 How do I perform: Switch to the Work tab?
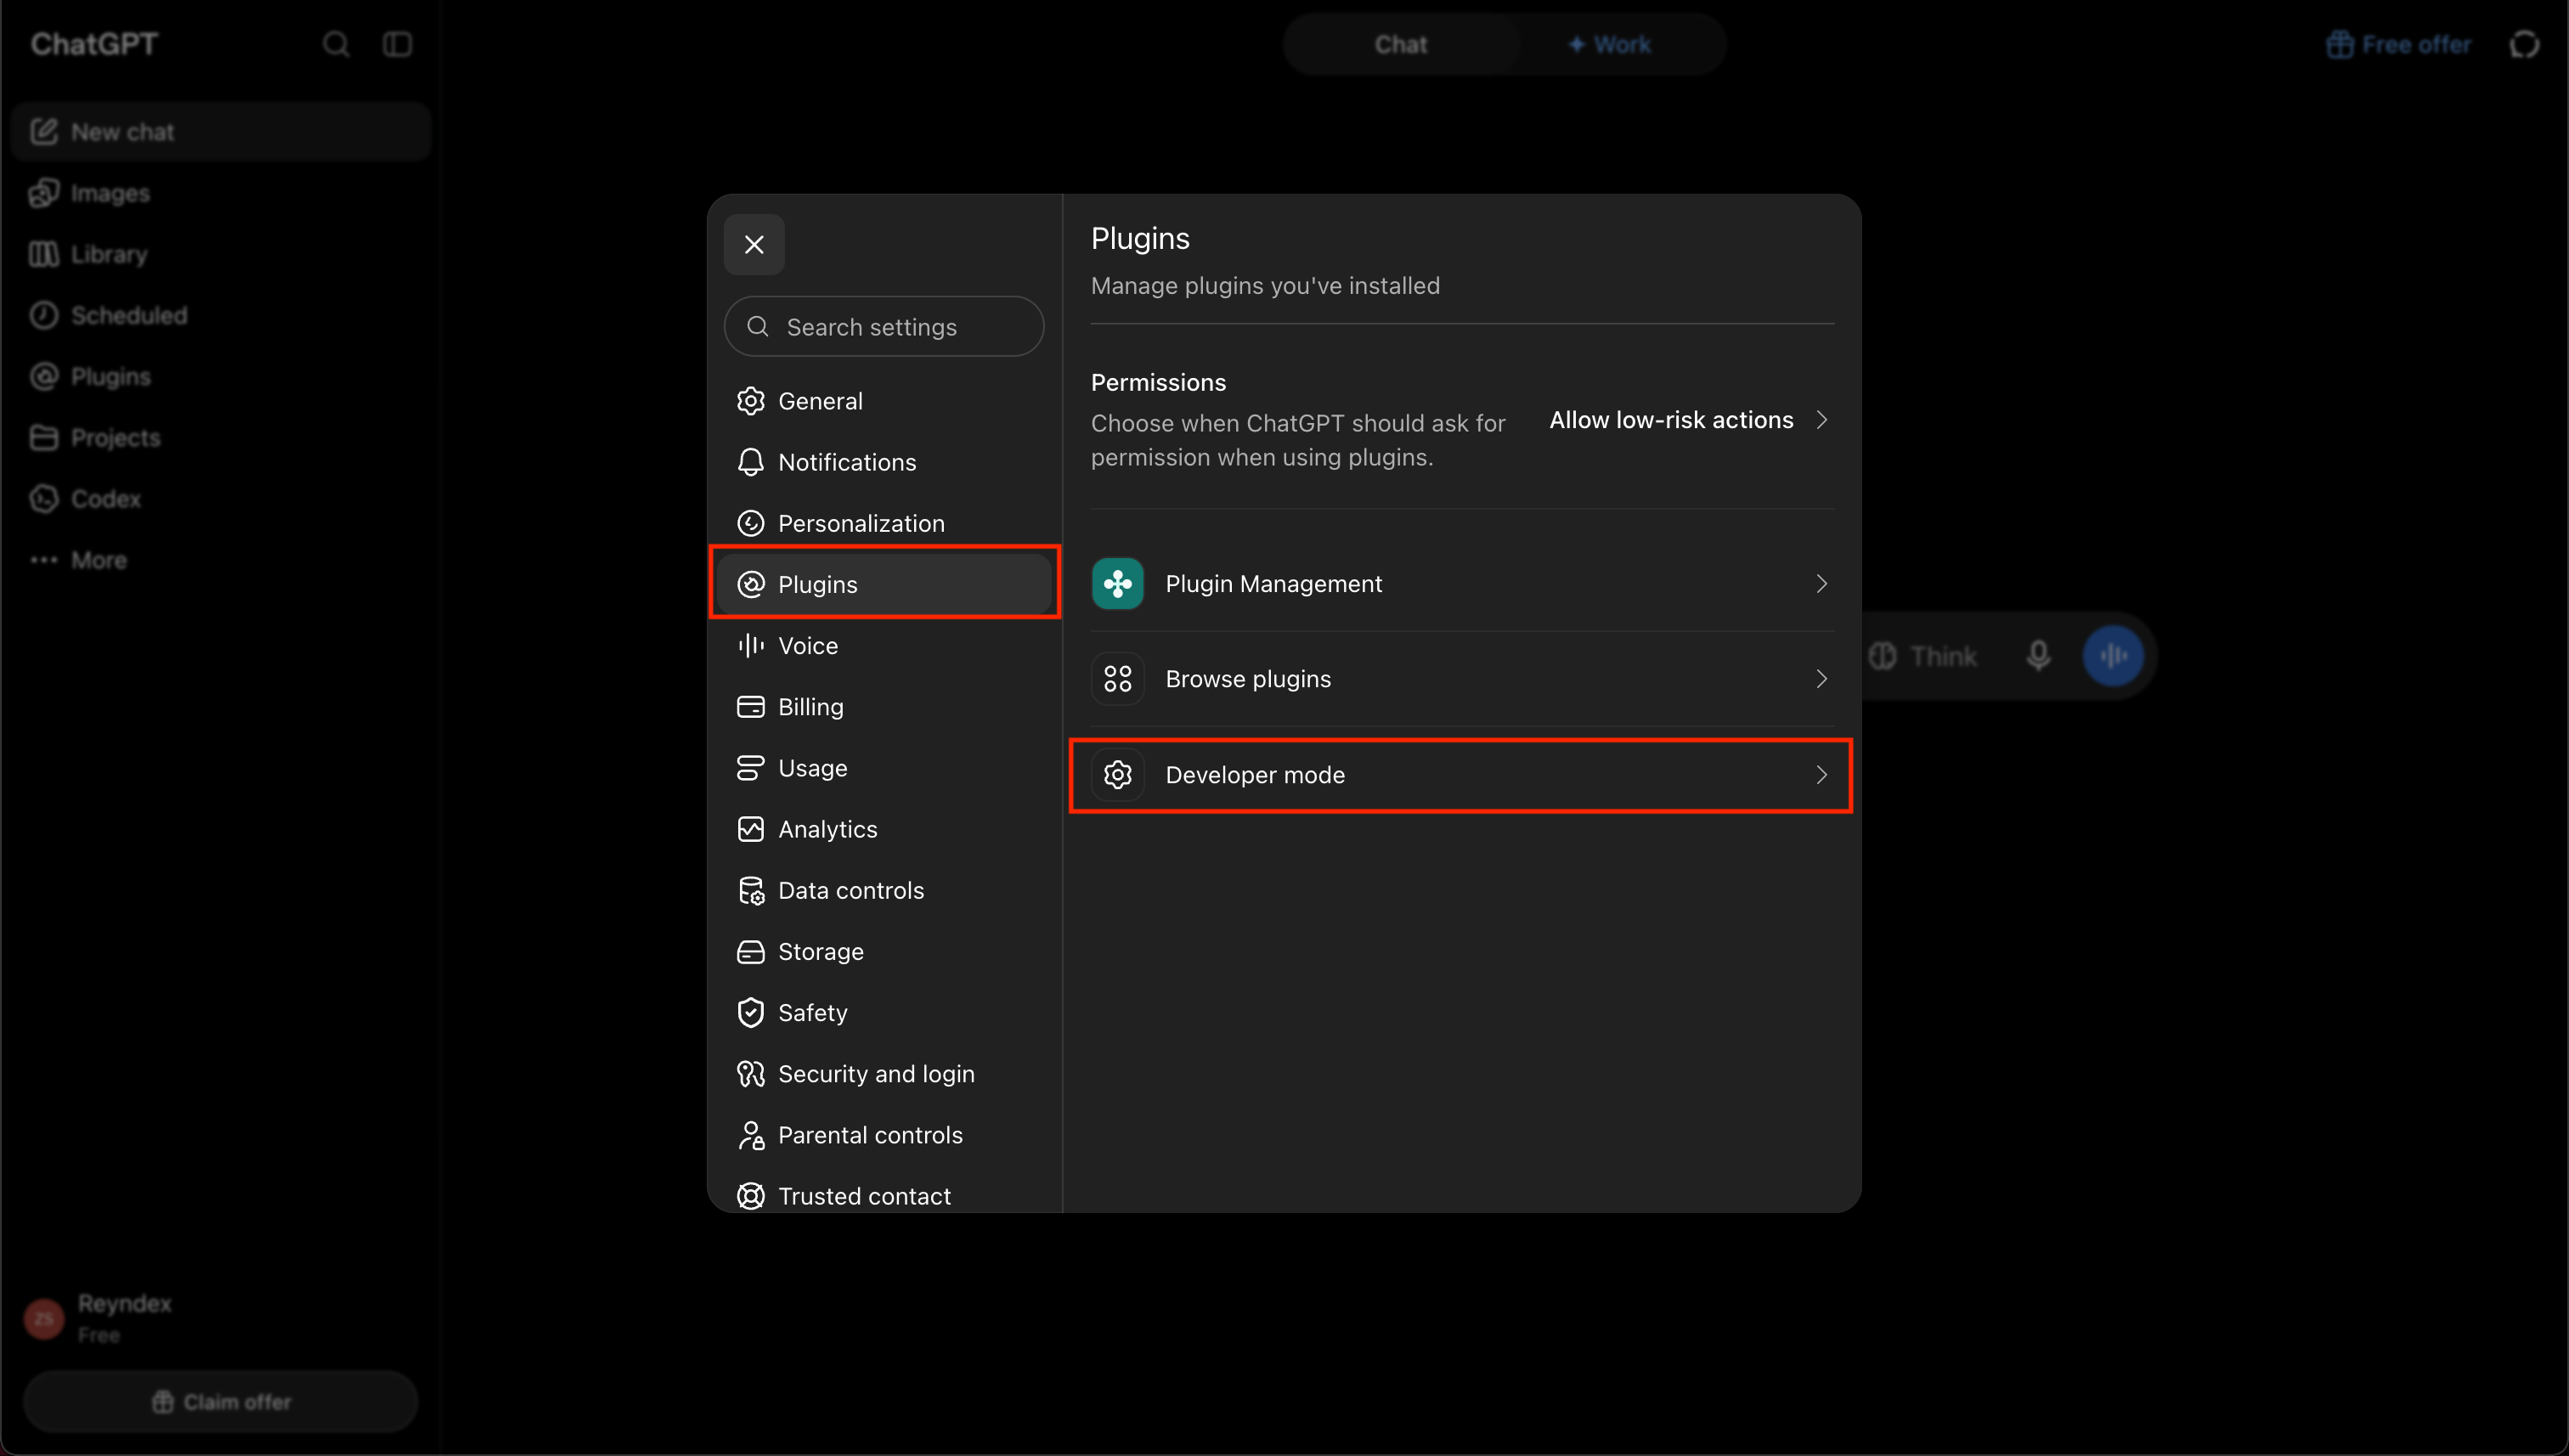1609,44
